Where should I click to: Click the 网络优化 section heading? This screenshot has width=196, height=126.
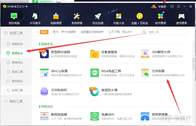[47, 106]
